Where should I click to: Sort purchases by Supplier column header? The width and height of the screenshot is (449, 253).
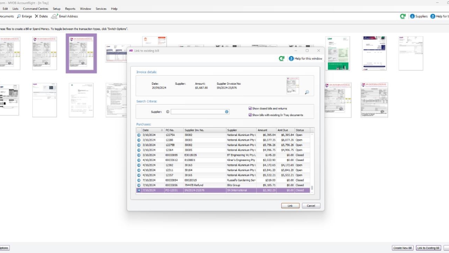(x=241, y=130)
